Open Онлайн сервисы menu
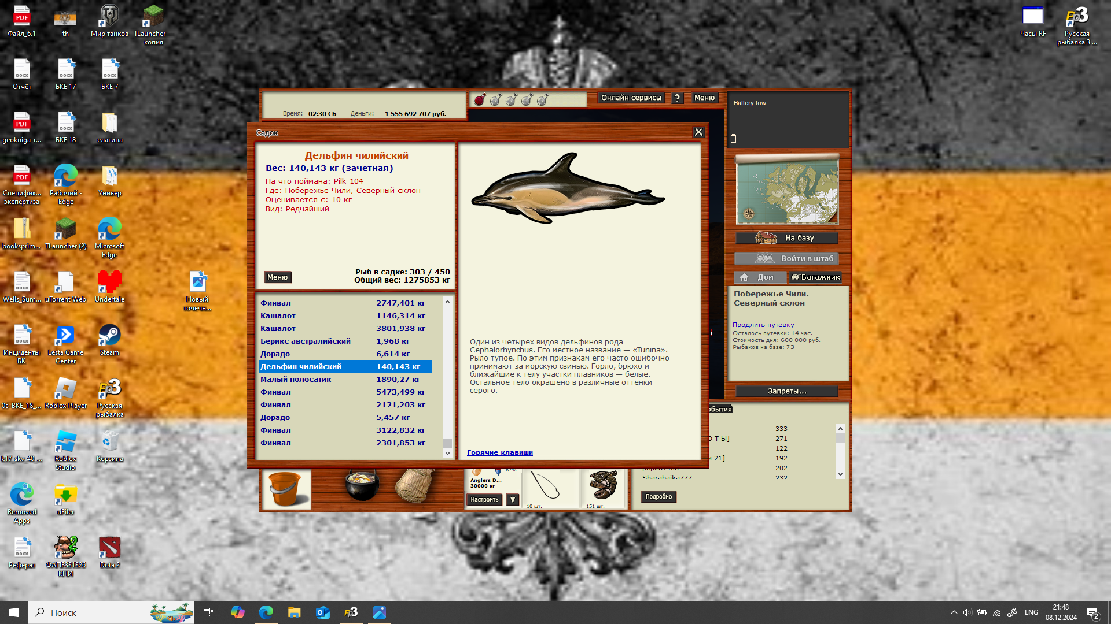Screen dimensions: 1111x624 tap(631, 98)
